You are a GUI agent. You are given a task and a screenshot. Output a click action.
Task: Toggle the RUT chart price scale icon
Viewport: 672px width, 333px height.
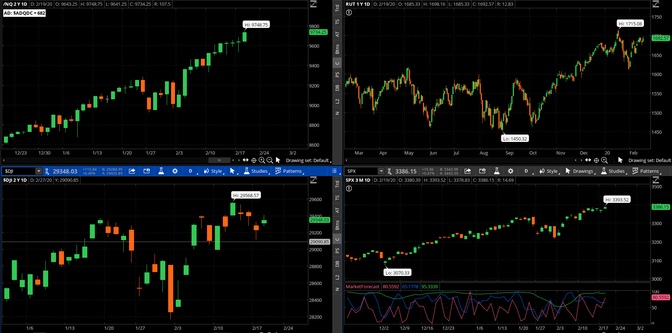click(x=656, y=4)
